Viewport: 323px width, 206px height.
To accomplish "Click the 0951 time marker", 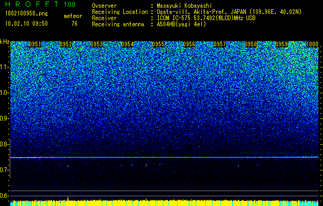I will click(x=35, y=44).
